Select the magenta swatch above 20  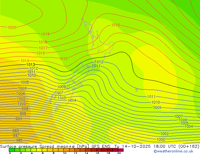[x=121, y=150]
